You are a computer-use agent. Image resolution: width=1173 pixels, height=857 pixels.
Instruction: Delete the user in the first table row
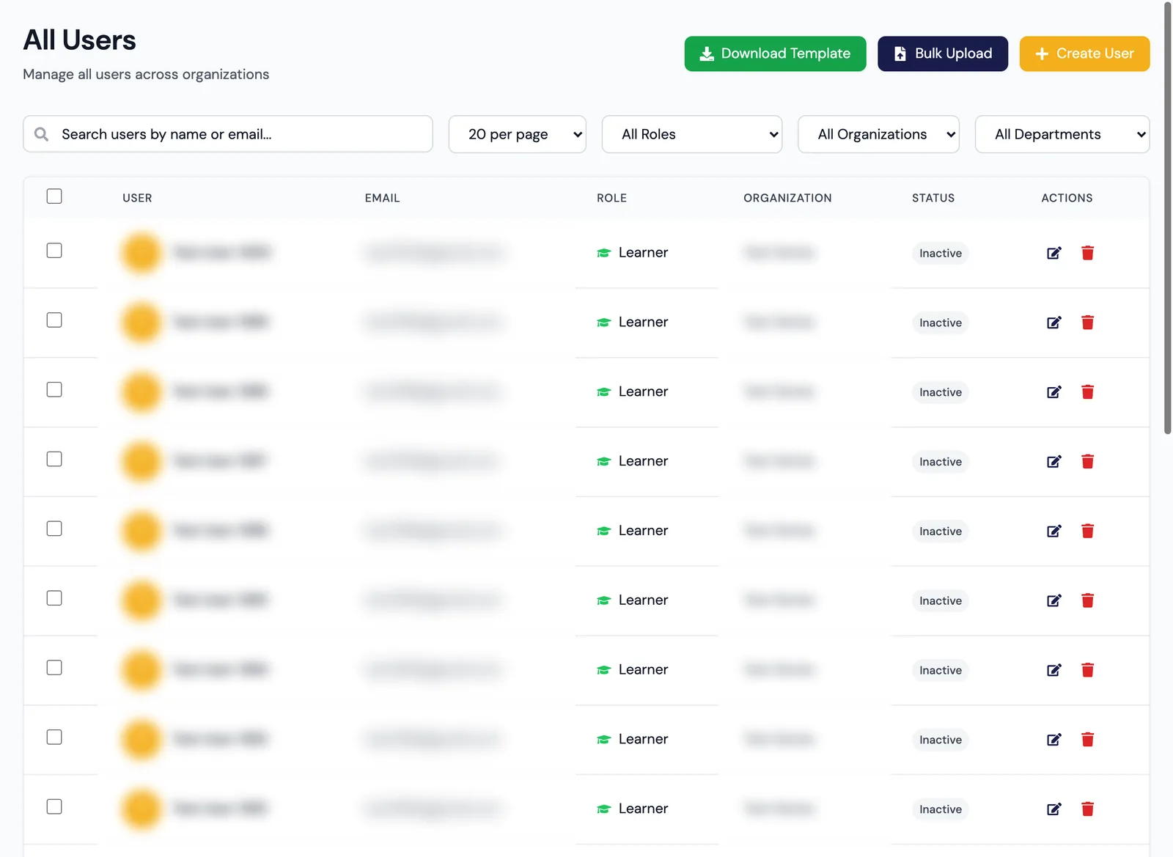1087,253
